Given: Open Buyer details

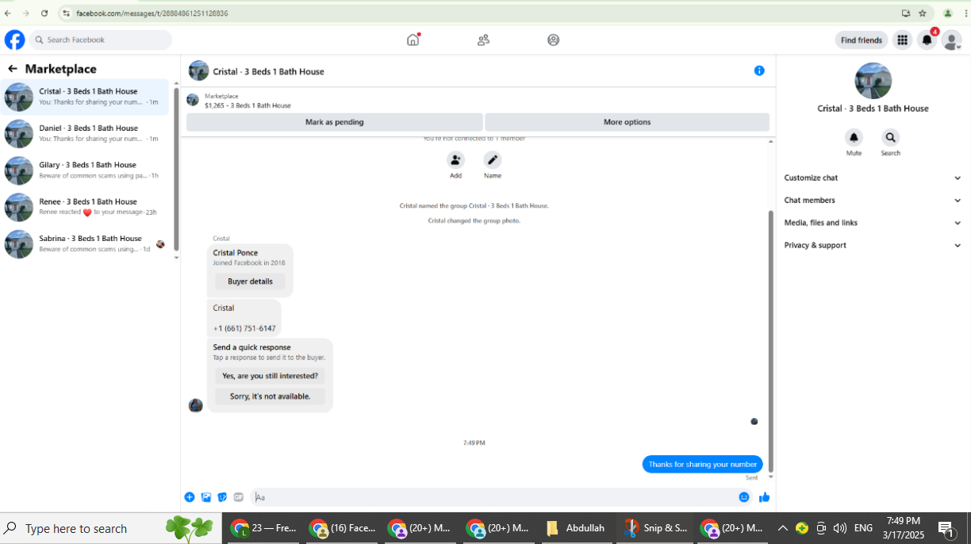Looking at the screenshot, I should click(250, 282).
